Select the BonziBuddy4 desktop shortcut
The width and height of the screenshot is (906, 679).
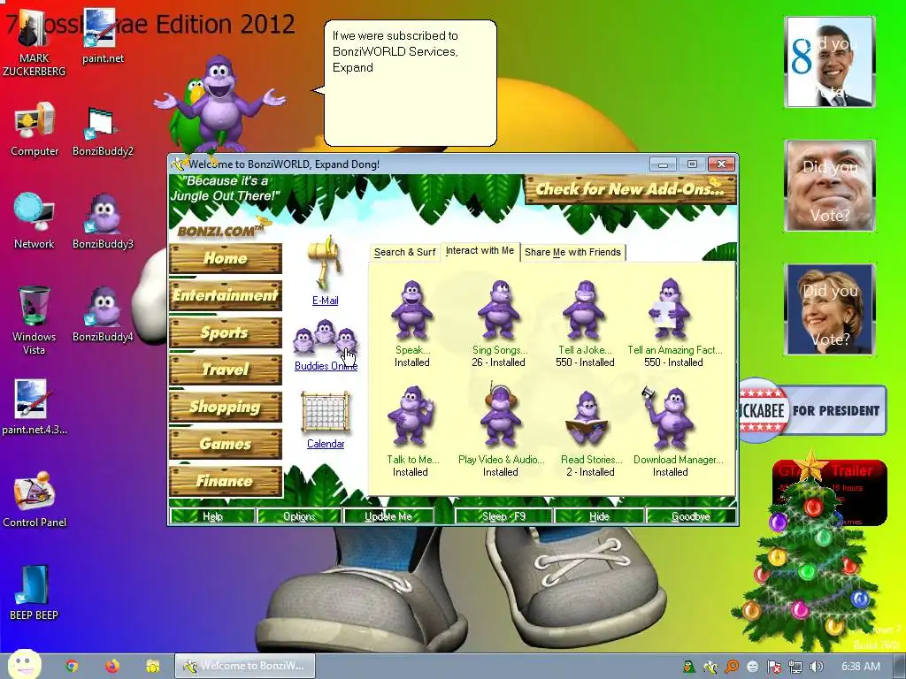pos(103,314)
